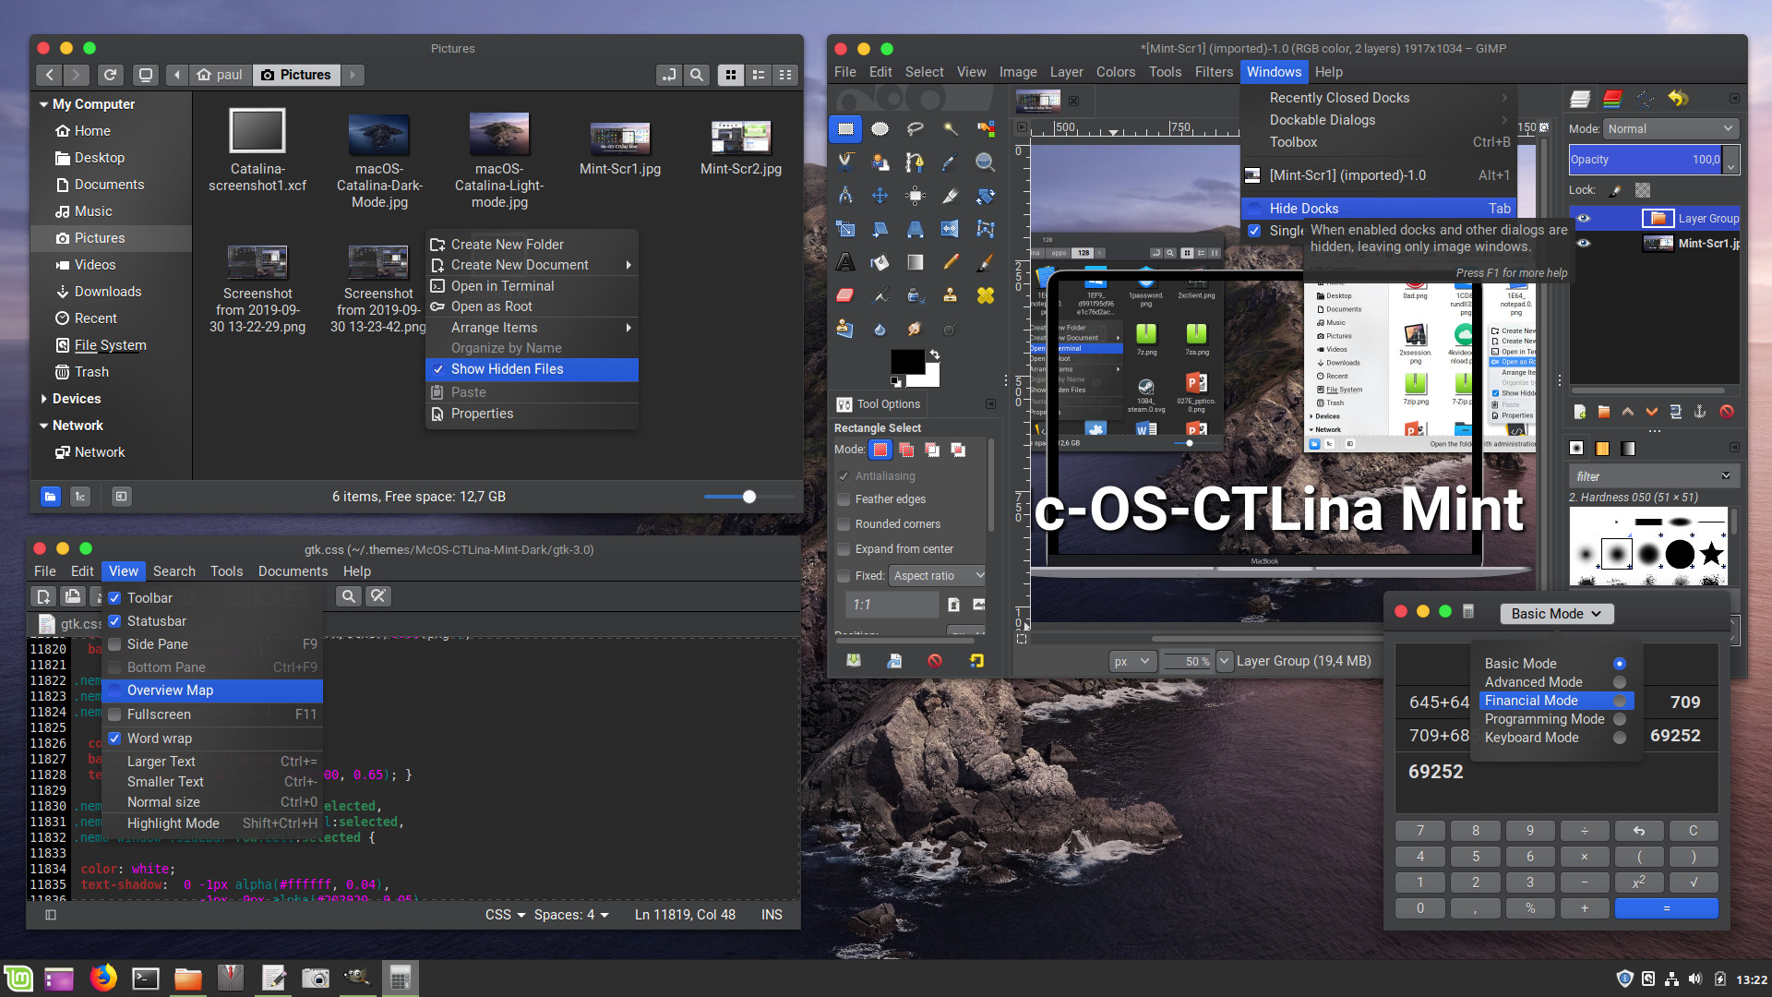Open the px unit dropdown in GIMP status bar
Viewport: 1772px width, 997px height.
click(1131, 661)
